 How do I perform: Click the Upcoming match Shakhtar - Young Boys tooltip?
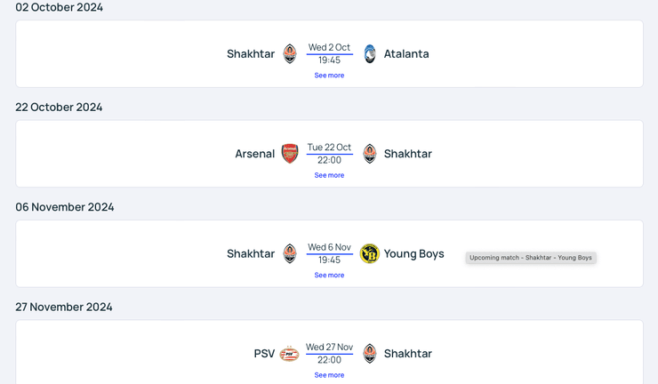click(531, 258)
